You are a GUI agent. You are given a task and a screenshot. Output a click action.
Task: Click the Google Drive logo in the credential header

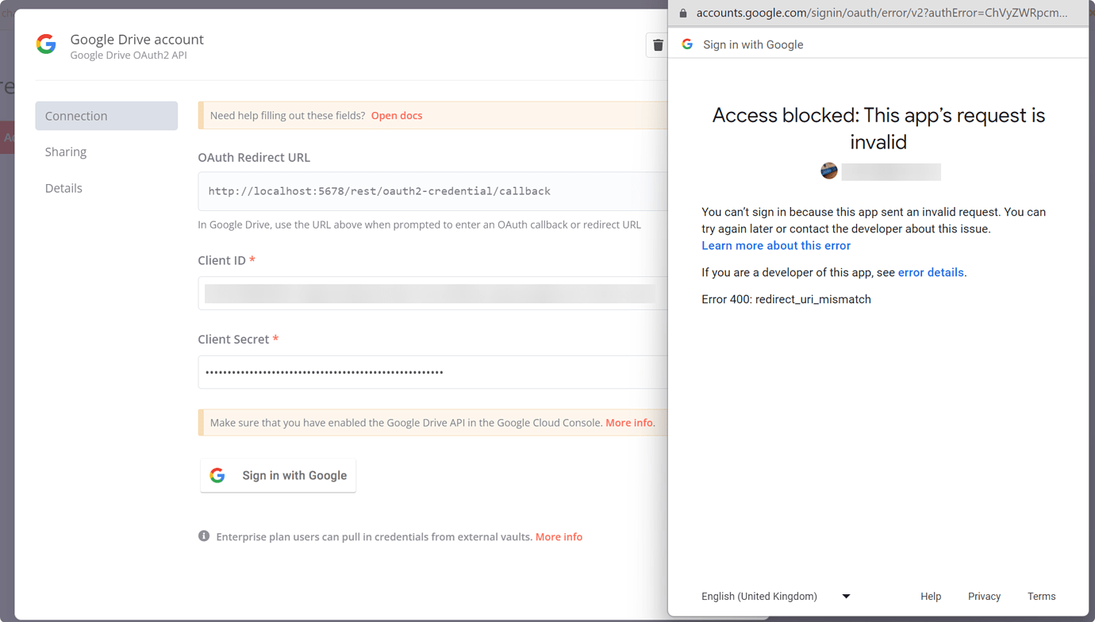(x=46, y=44)
